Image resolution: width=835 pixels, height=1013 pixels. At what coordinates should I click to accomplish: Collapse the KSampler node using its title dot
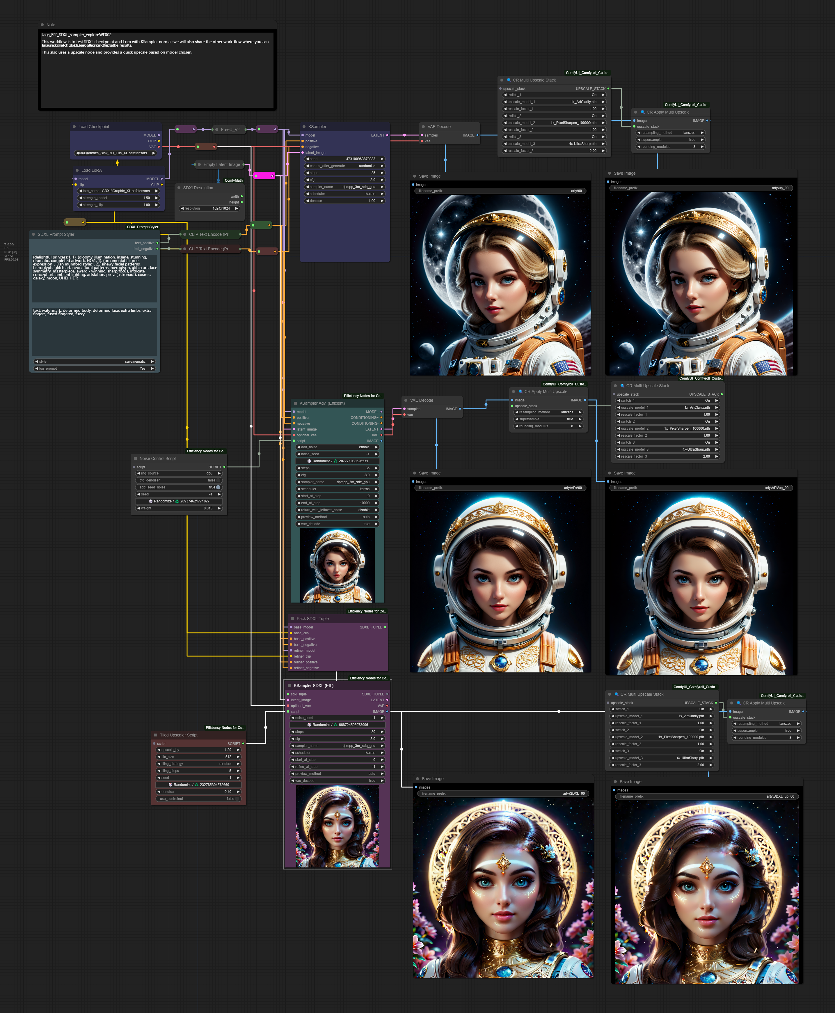[x=304, y=127]
